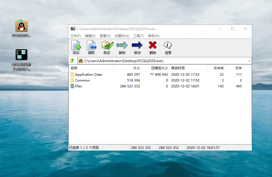
Task: Select the QQ去效验补丁 desktop icon
Action: point(21,60)
